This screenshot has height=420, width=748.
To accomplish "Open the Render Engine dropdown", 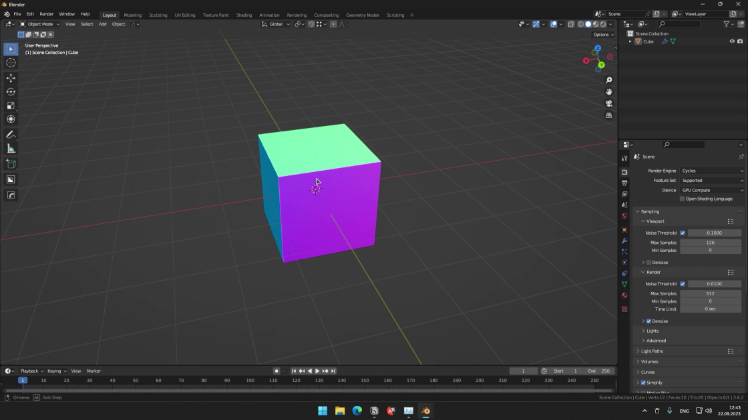I will click(712, 171).
